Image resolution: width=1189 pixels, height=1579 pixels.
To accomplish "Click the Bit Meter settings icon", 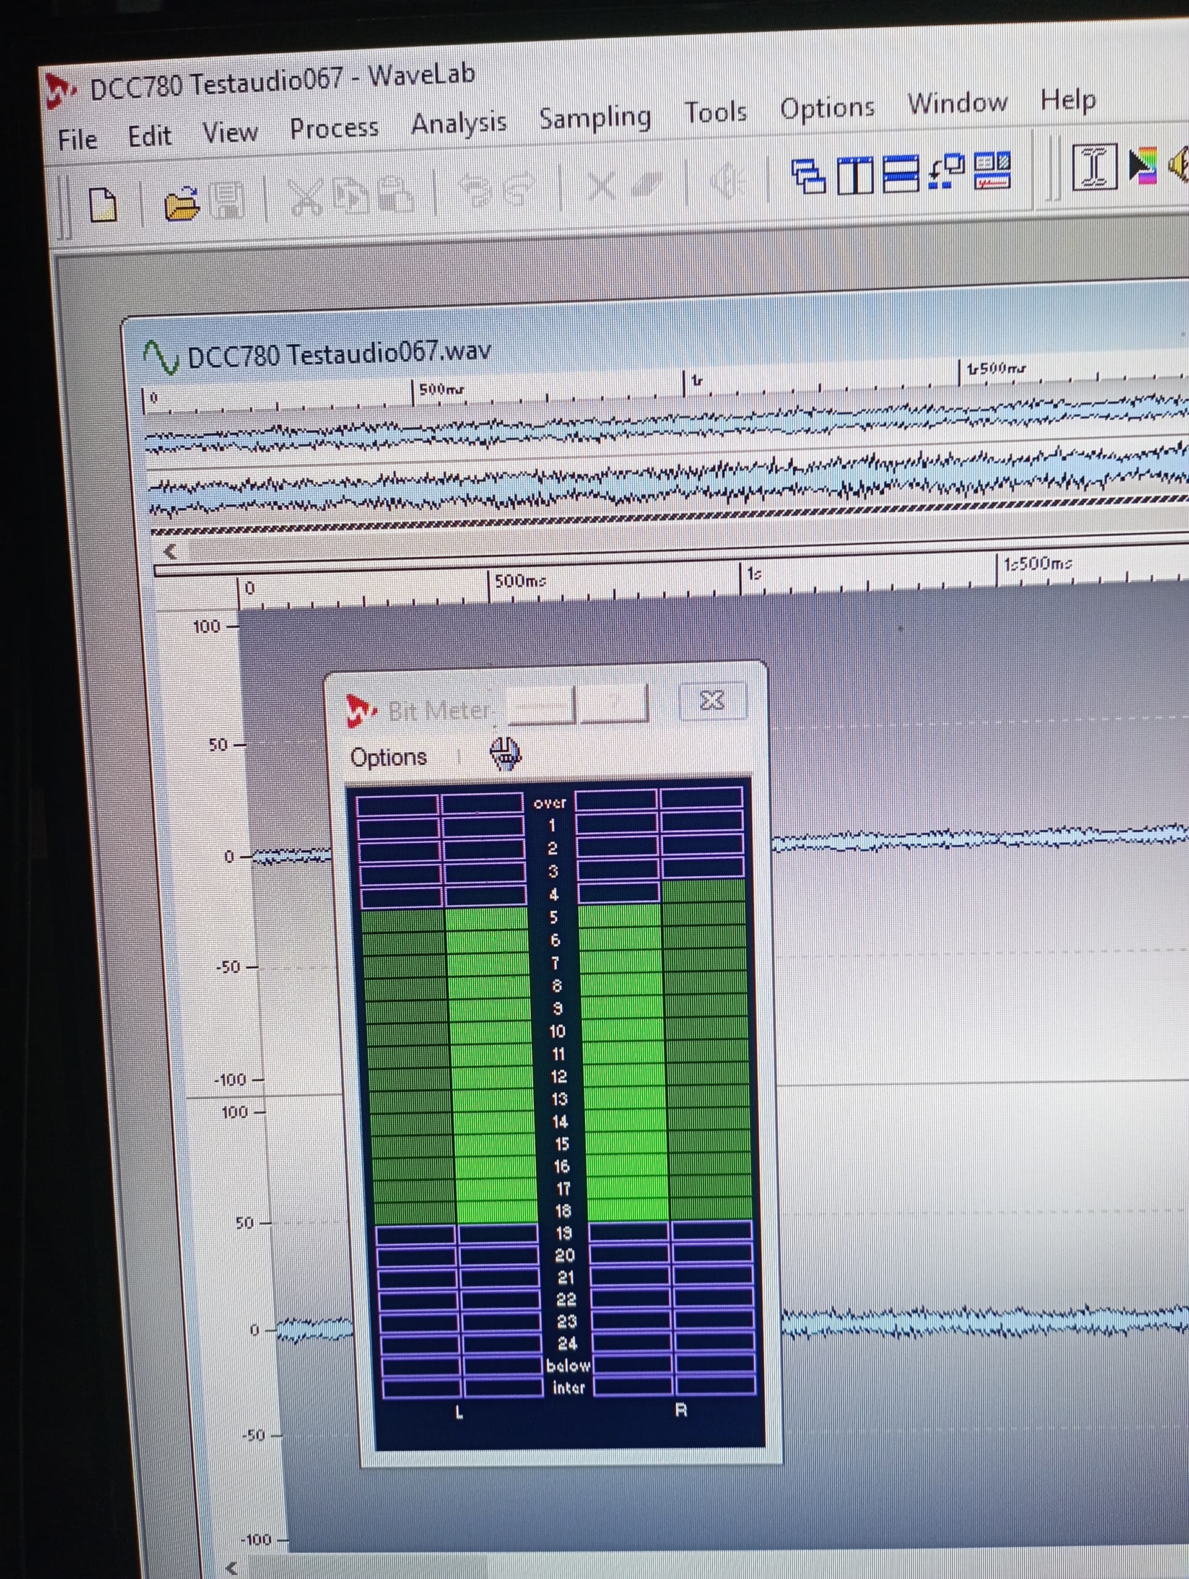I will click(x=505, y=753).
